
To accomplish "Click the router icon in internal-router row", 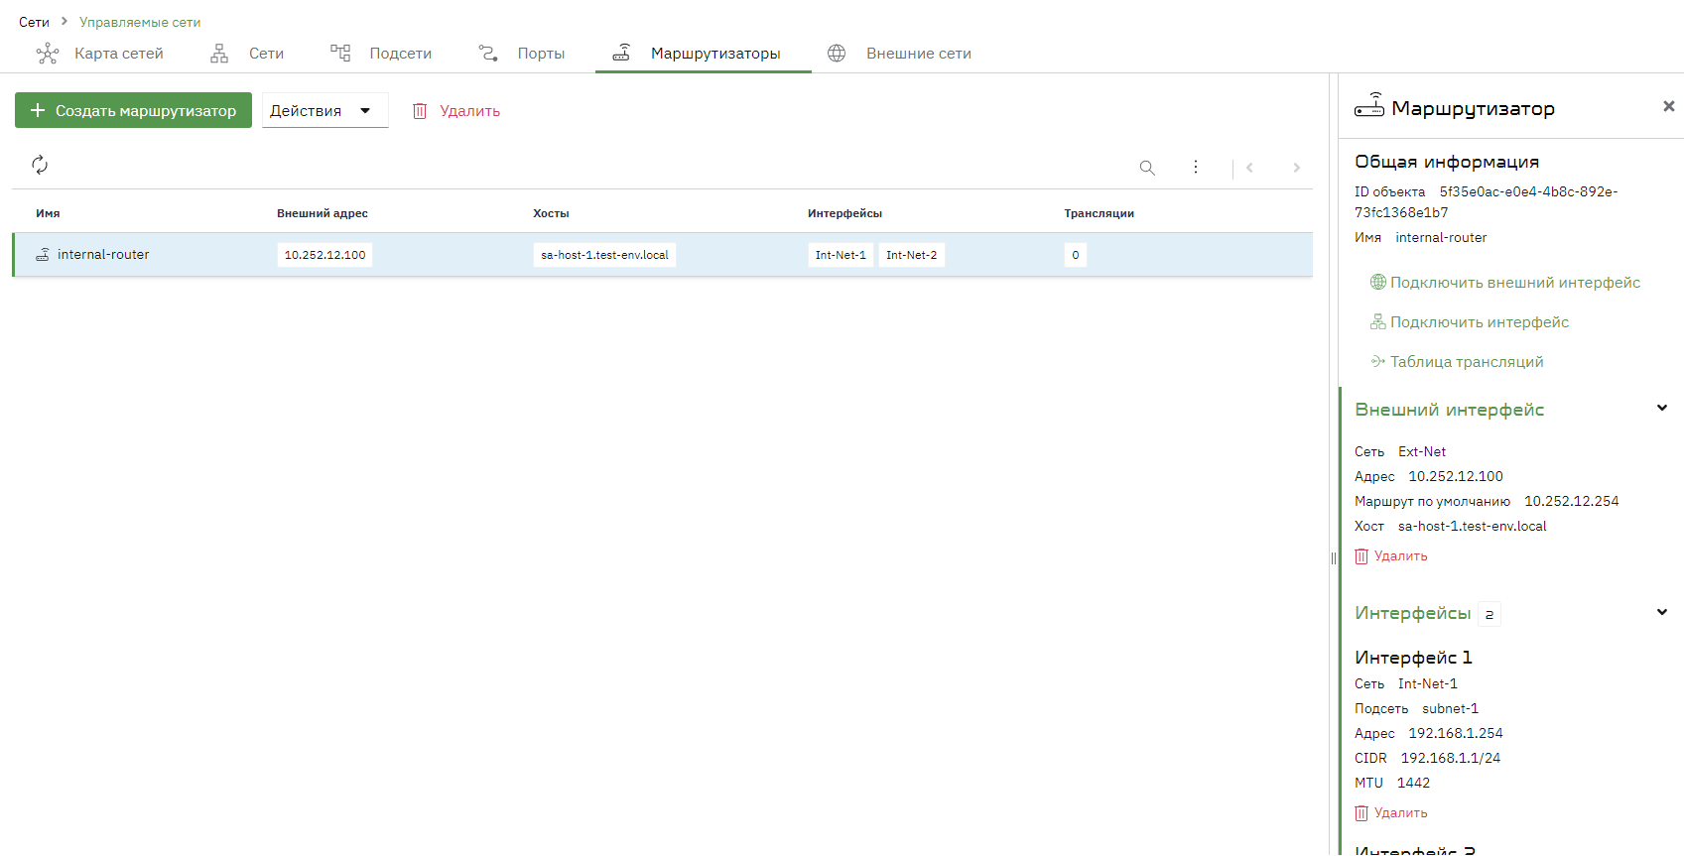I will pos(43,255).
